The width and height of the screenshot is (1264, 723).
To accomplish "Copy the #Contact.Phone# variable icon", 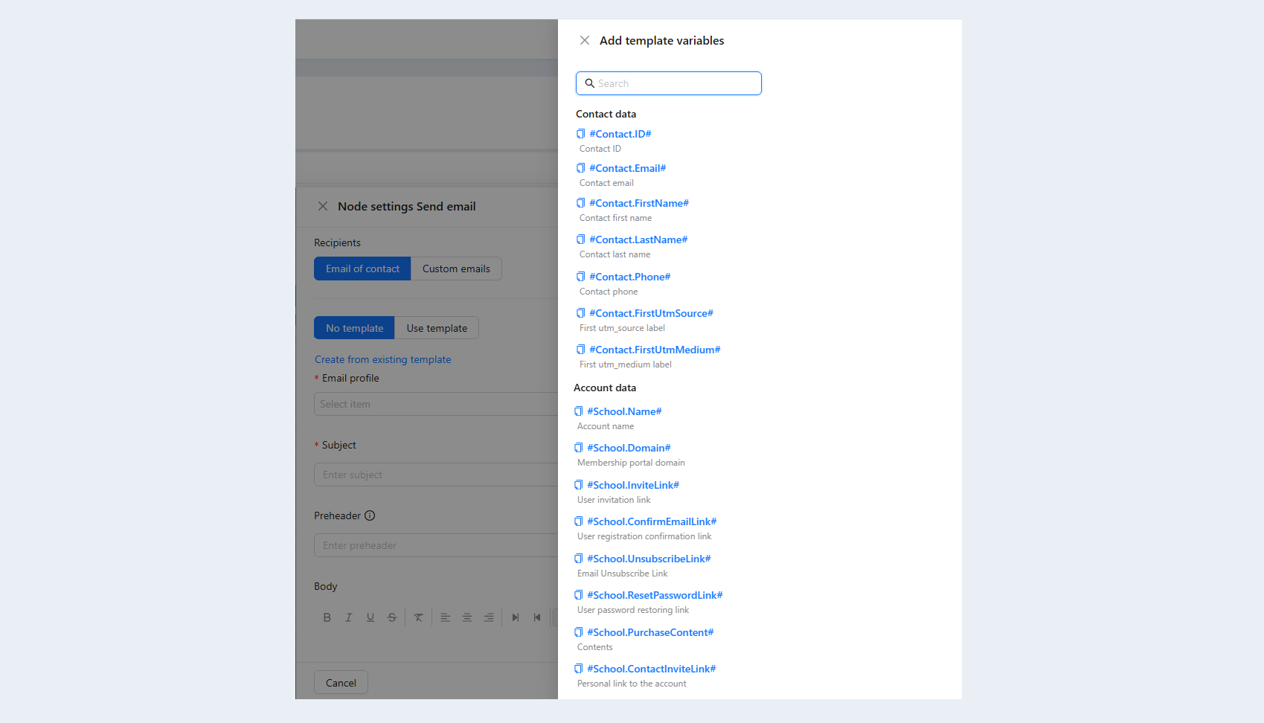I will [x=580, y=277].
